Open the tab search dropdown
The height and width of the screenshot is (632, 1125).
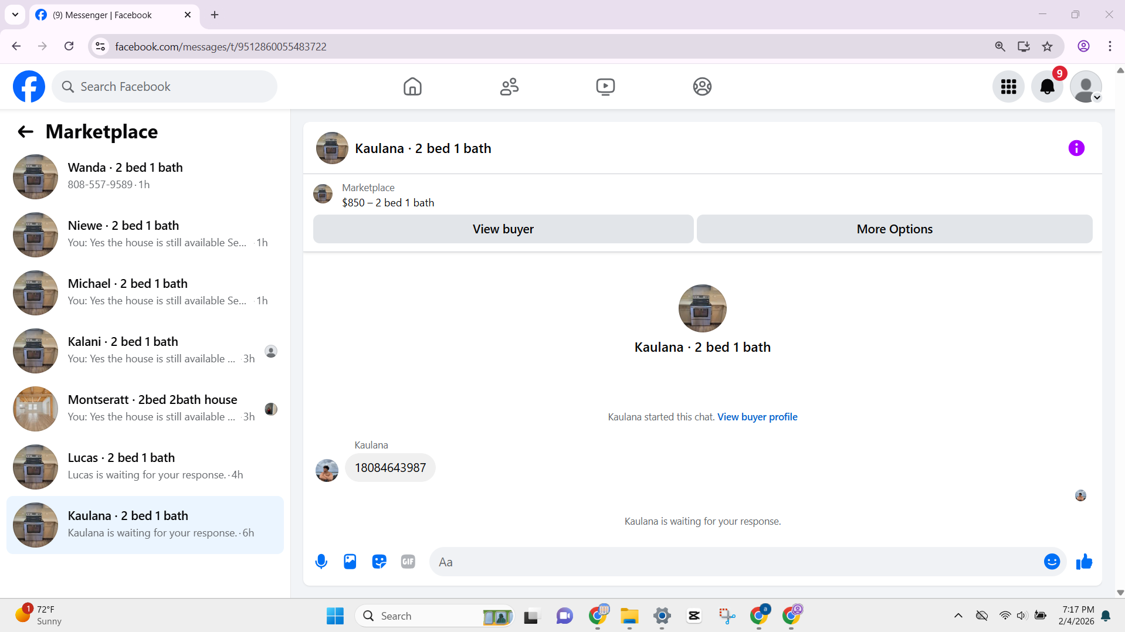coord(15,15)
